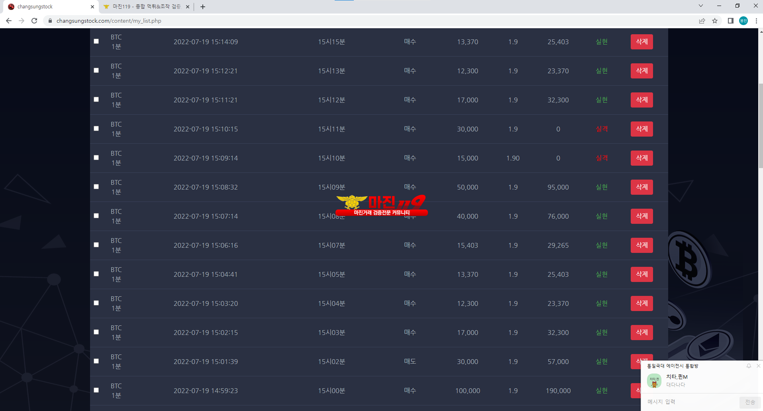Delete the 15시09분 trade with 삭제
Viewport: 763px width, 411px height.
pyautogui.click(x=641, y=187)
